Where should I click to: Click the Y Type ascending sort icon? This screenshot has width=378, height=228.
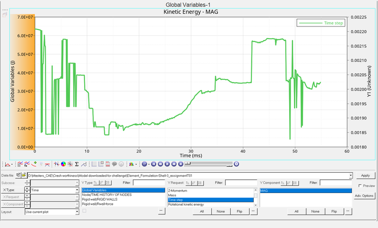[x=95, y=183]
